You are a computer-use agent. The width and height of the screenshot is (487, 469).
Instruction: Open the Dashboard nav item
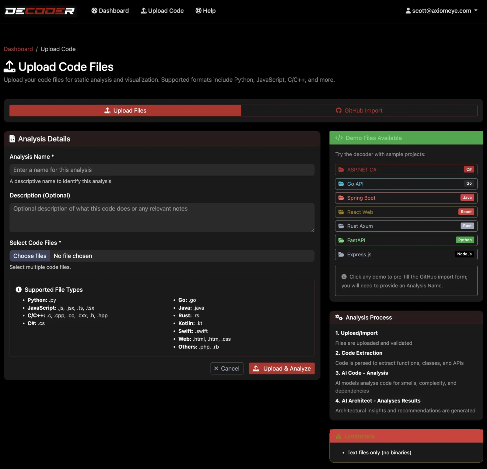pyautogui.click(x=110, y=11)
